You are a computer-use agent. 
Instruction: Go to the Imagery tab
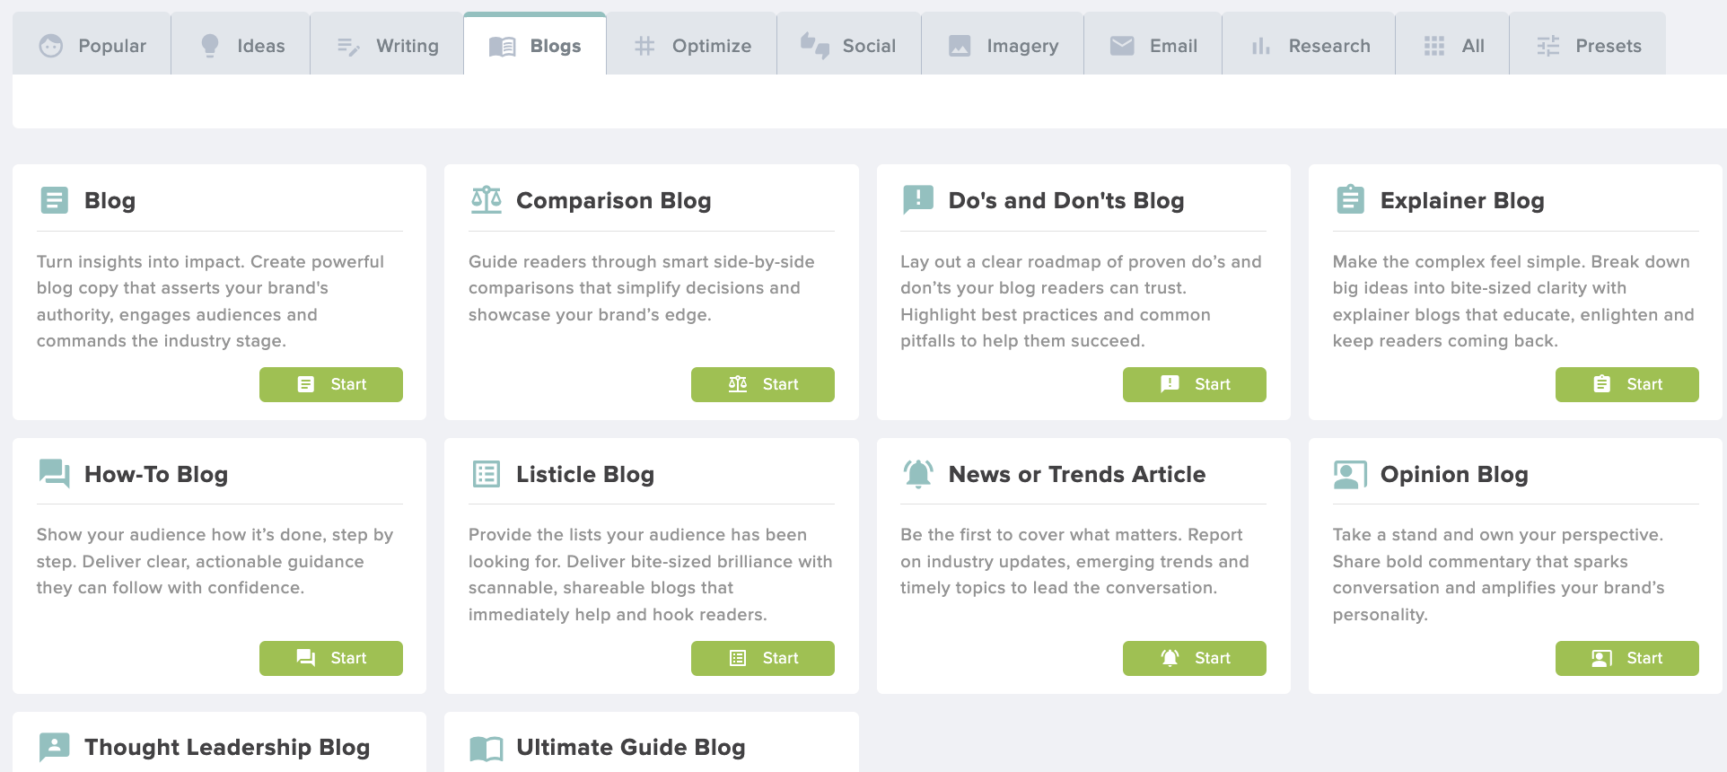1003,44
